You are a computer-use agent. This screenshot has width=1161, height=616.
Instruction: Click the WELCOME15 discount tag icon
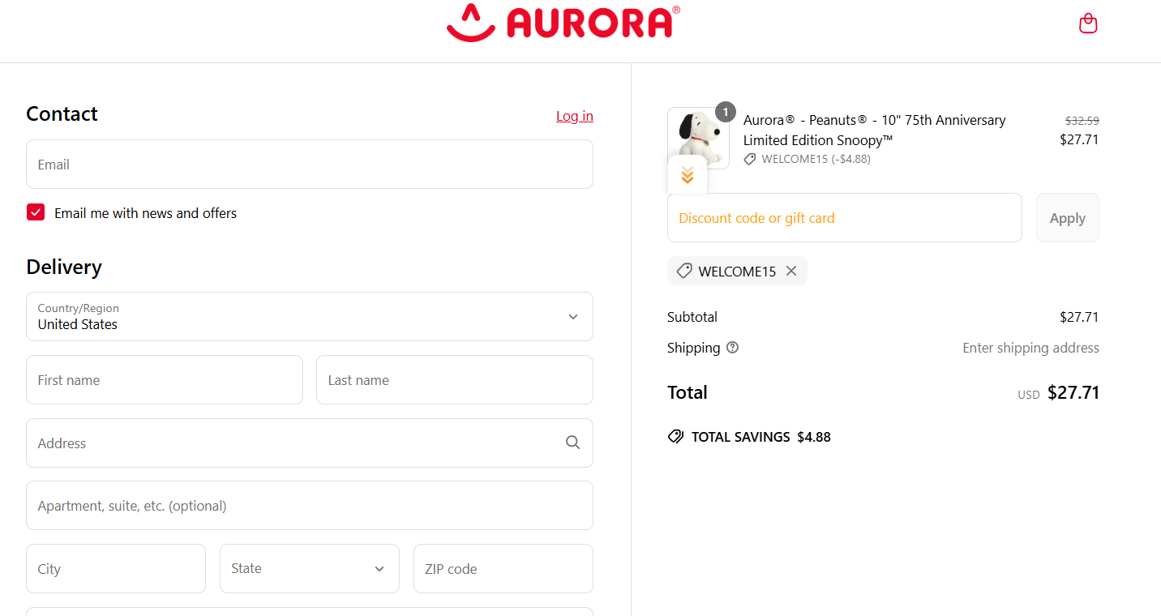749,159
